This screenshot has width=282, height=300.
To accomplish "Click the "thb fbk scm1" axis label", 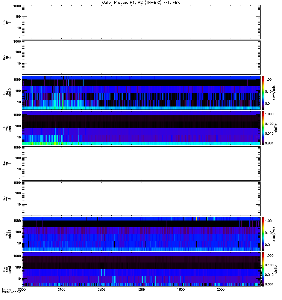I will tap(7, 128).
